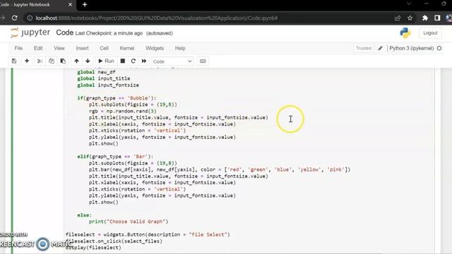
Task: Open the Cell menu
Action: (104, 48)
